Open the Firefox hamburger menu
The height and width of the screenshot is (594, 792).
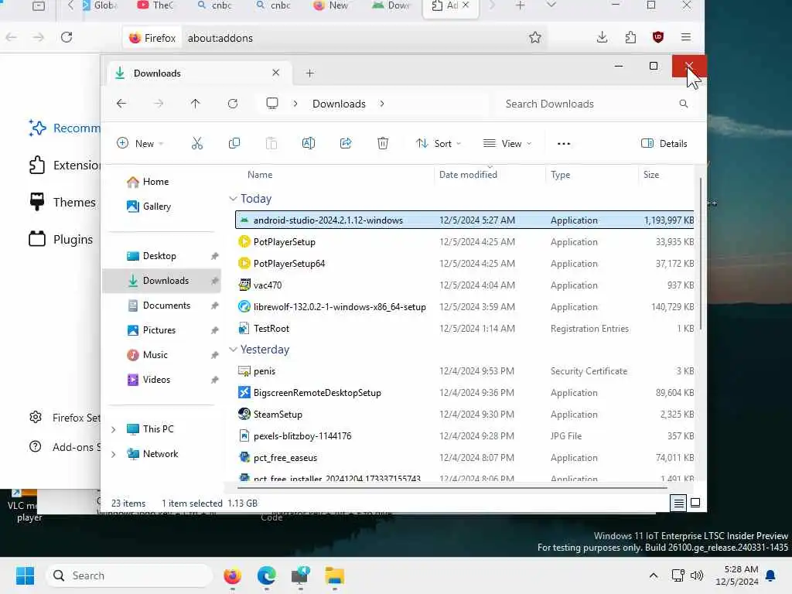686,37
